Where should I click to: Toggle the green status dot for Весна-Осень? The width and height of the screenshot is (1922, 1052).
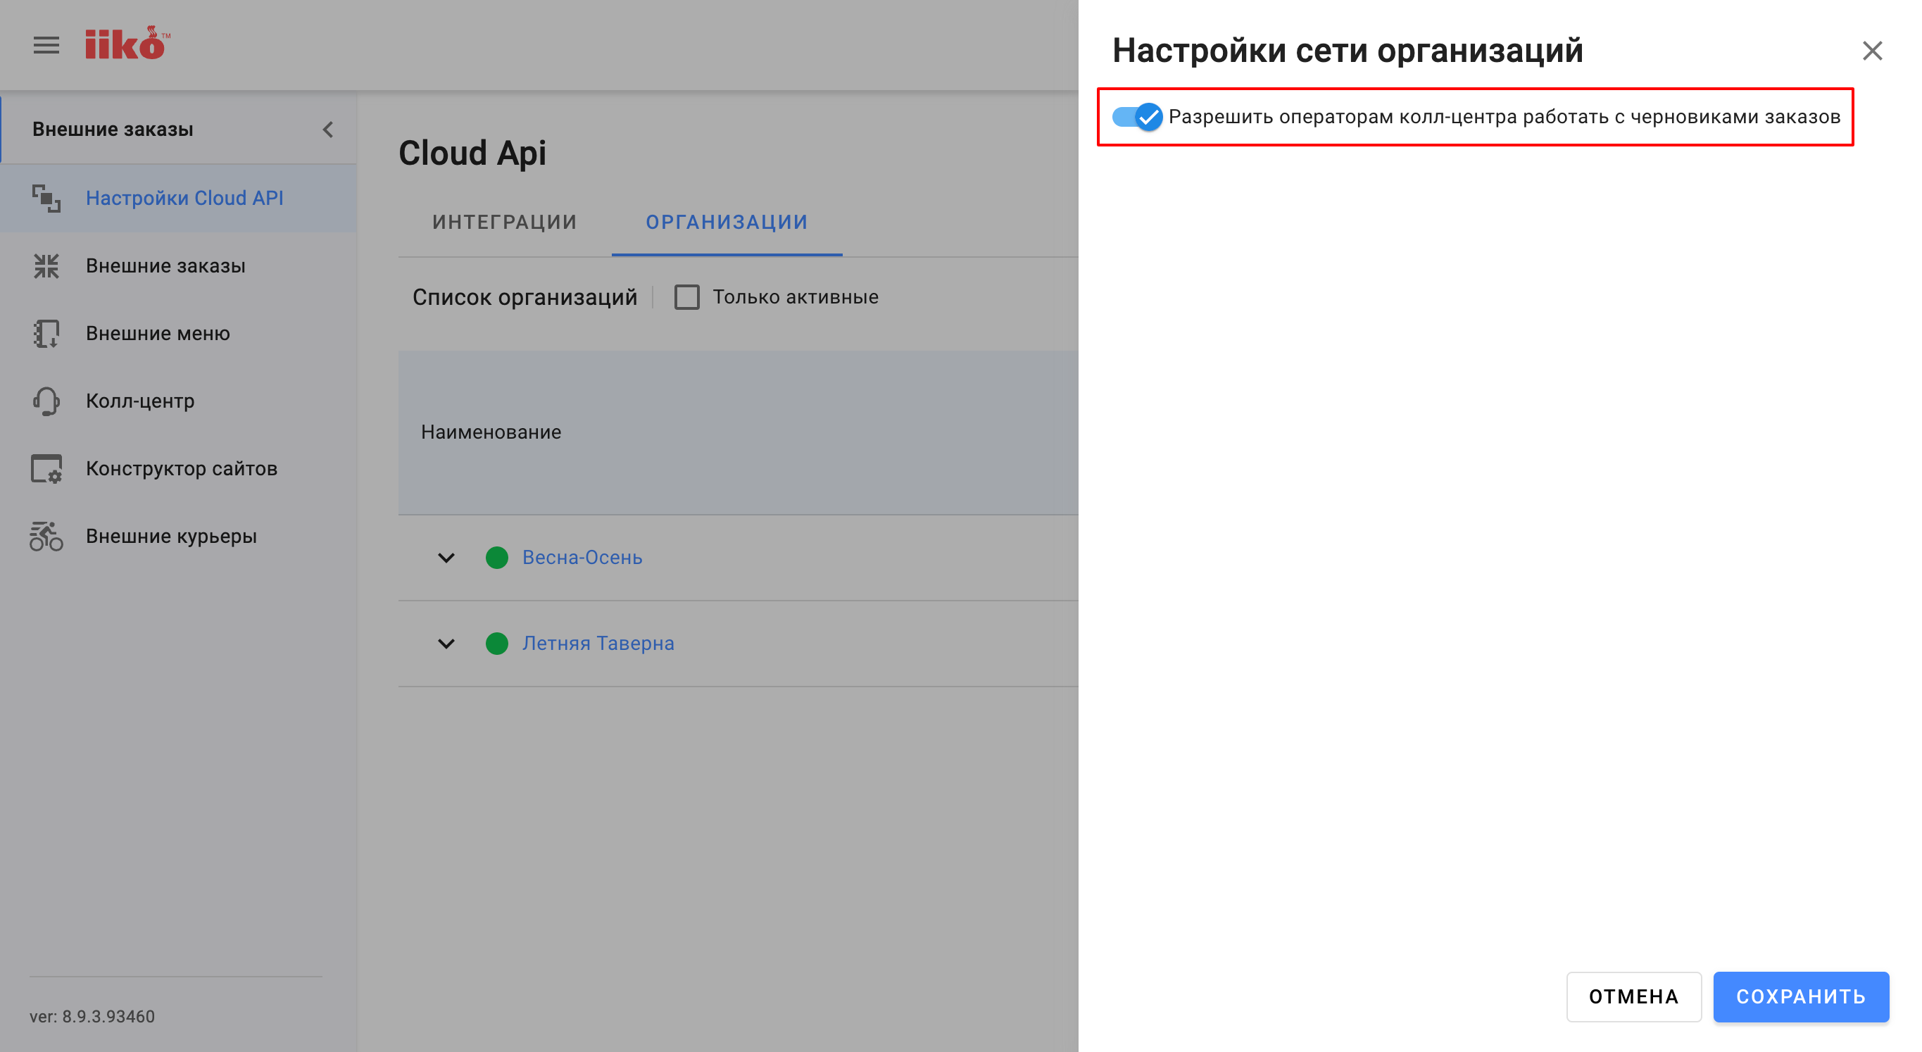pos(497,558)
